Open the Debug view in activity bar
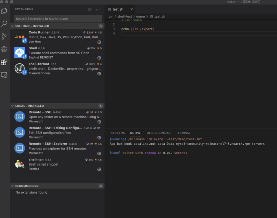This screenshot has width=277, height=218. tap(4, 49)
